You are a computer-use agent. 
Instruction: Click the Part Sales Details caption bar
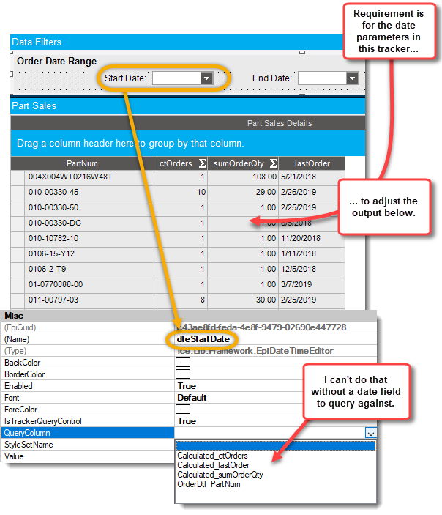pyautogui.click(x=187, y=123)
